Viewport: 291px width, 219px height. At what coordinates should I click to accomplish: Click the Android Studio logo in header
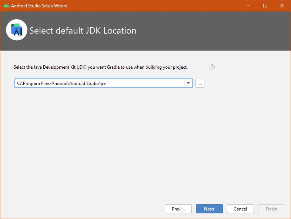pyautogui.click(x=17, y=30)
